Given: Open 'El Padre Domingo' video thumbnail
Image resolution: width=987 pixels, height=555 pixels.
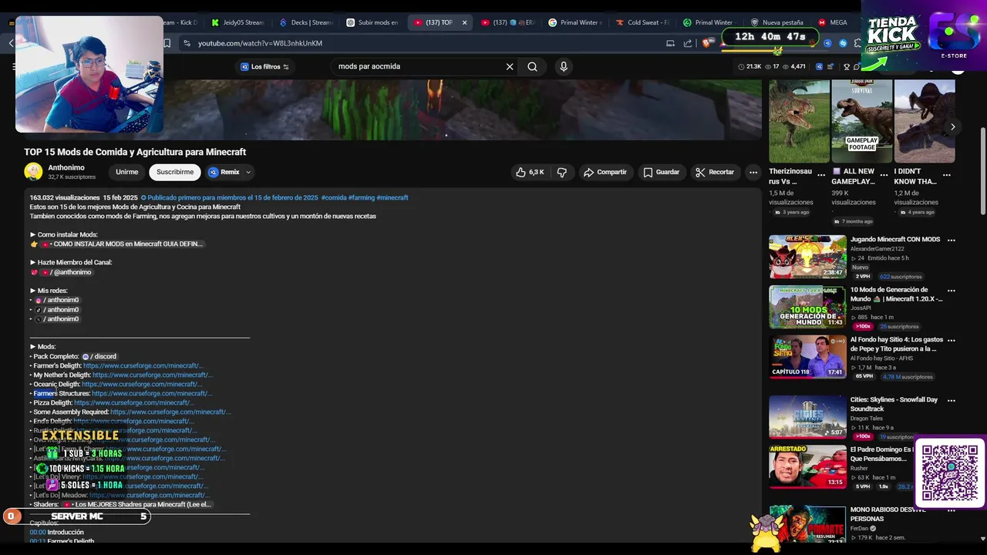Looking at the screenshot, I should 807,466.
